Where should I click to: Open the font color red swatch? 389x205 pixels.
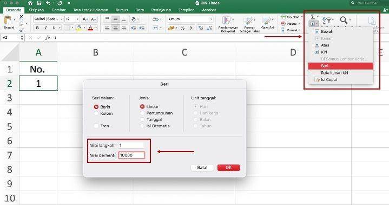tap(90, 28)
